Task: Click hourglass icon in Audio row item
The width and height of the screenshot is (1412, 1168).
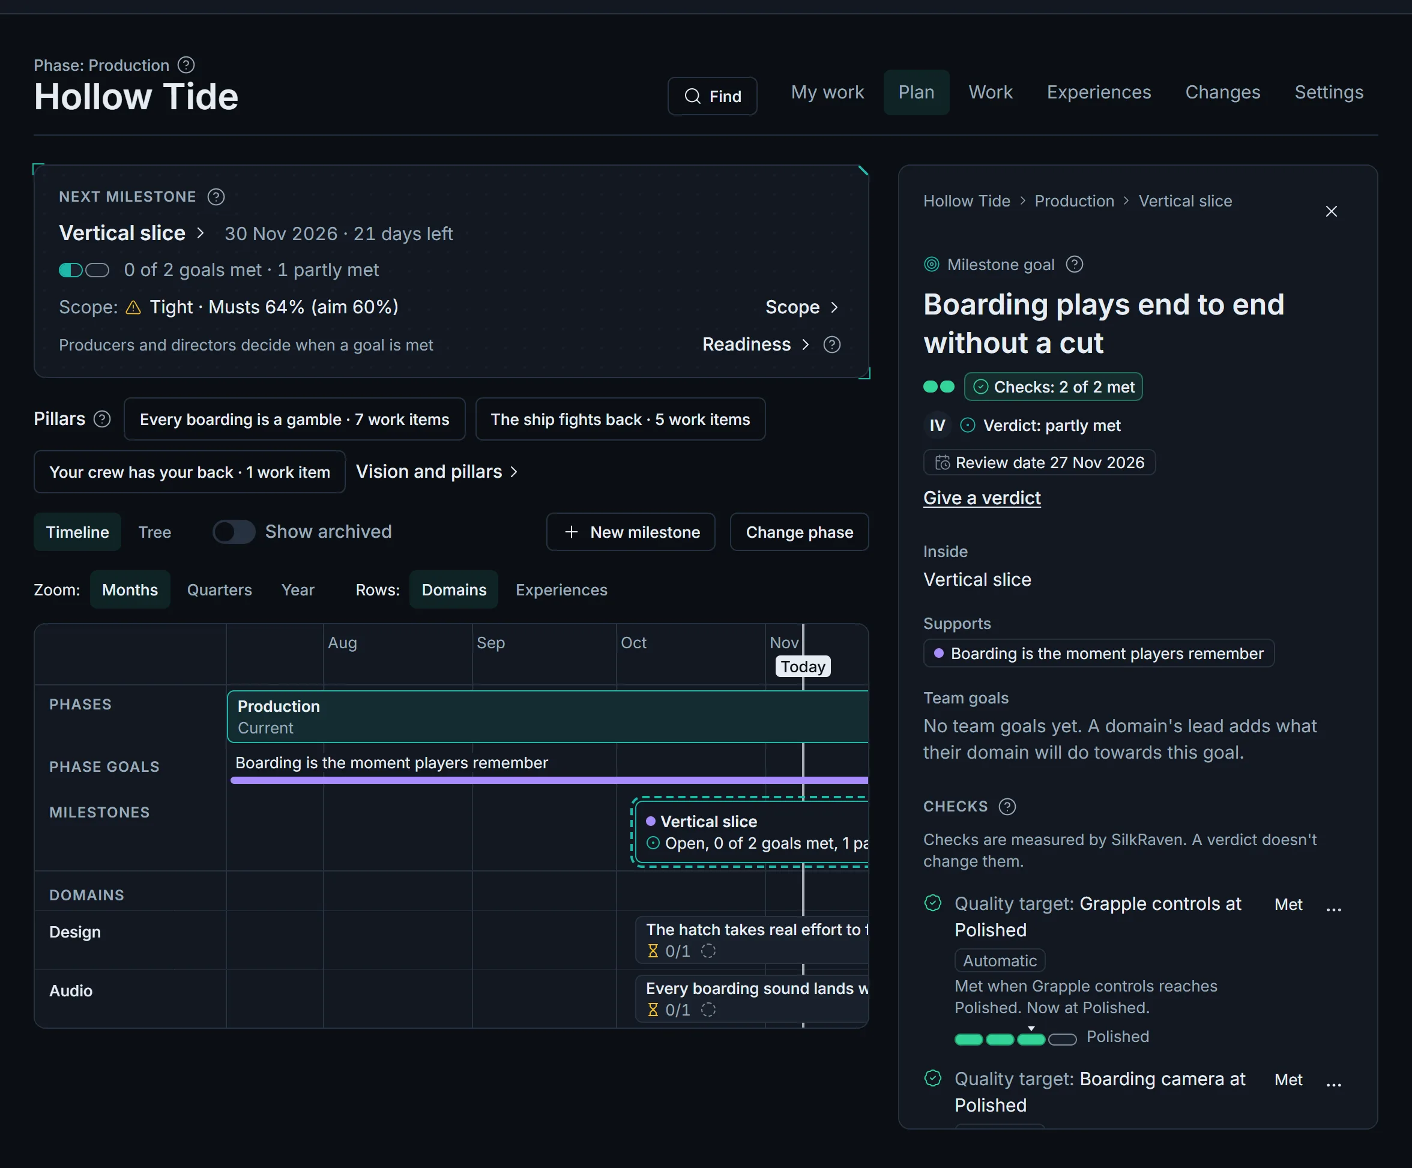Action: pos(652,1010)
